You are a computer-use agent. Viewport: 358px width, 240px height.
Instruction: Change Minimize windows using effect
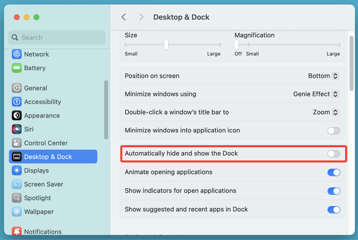coord(315,94)
